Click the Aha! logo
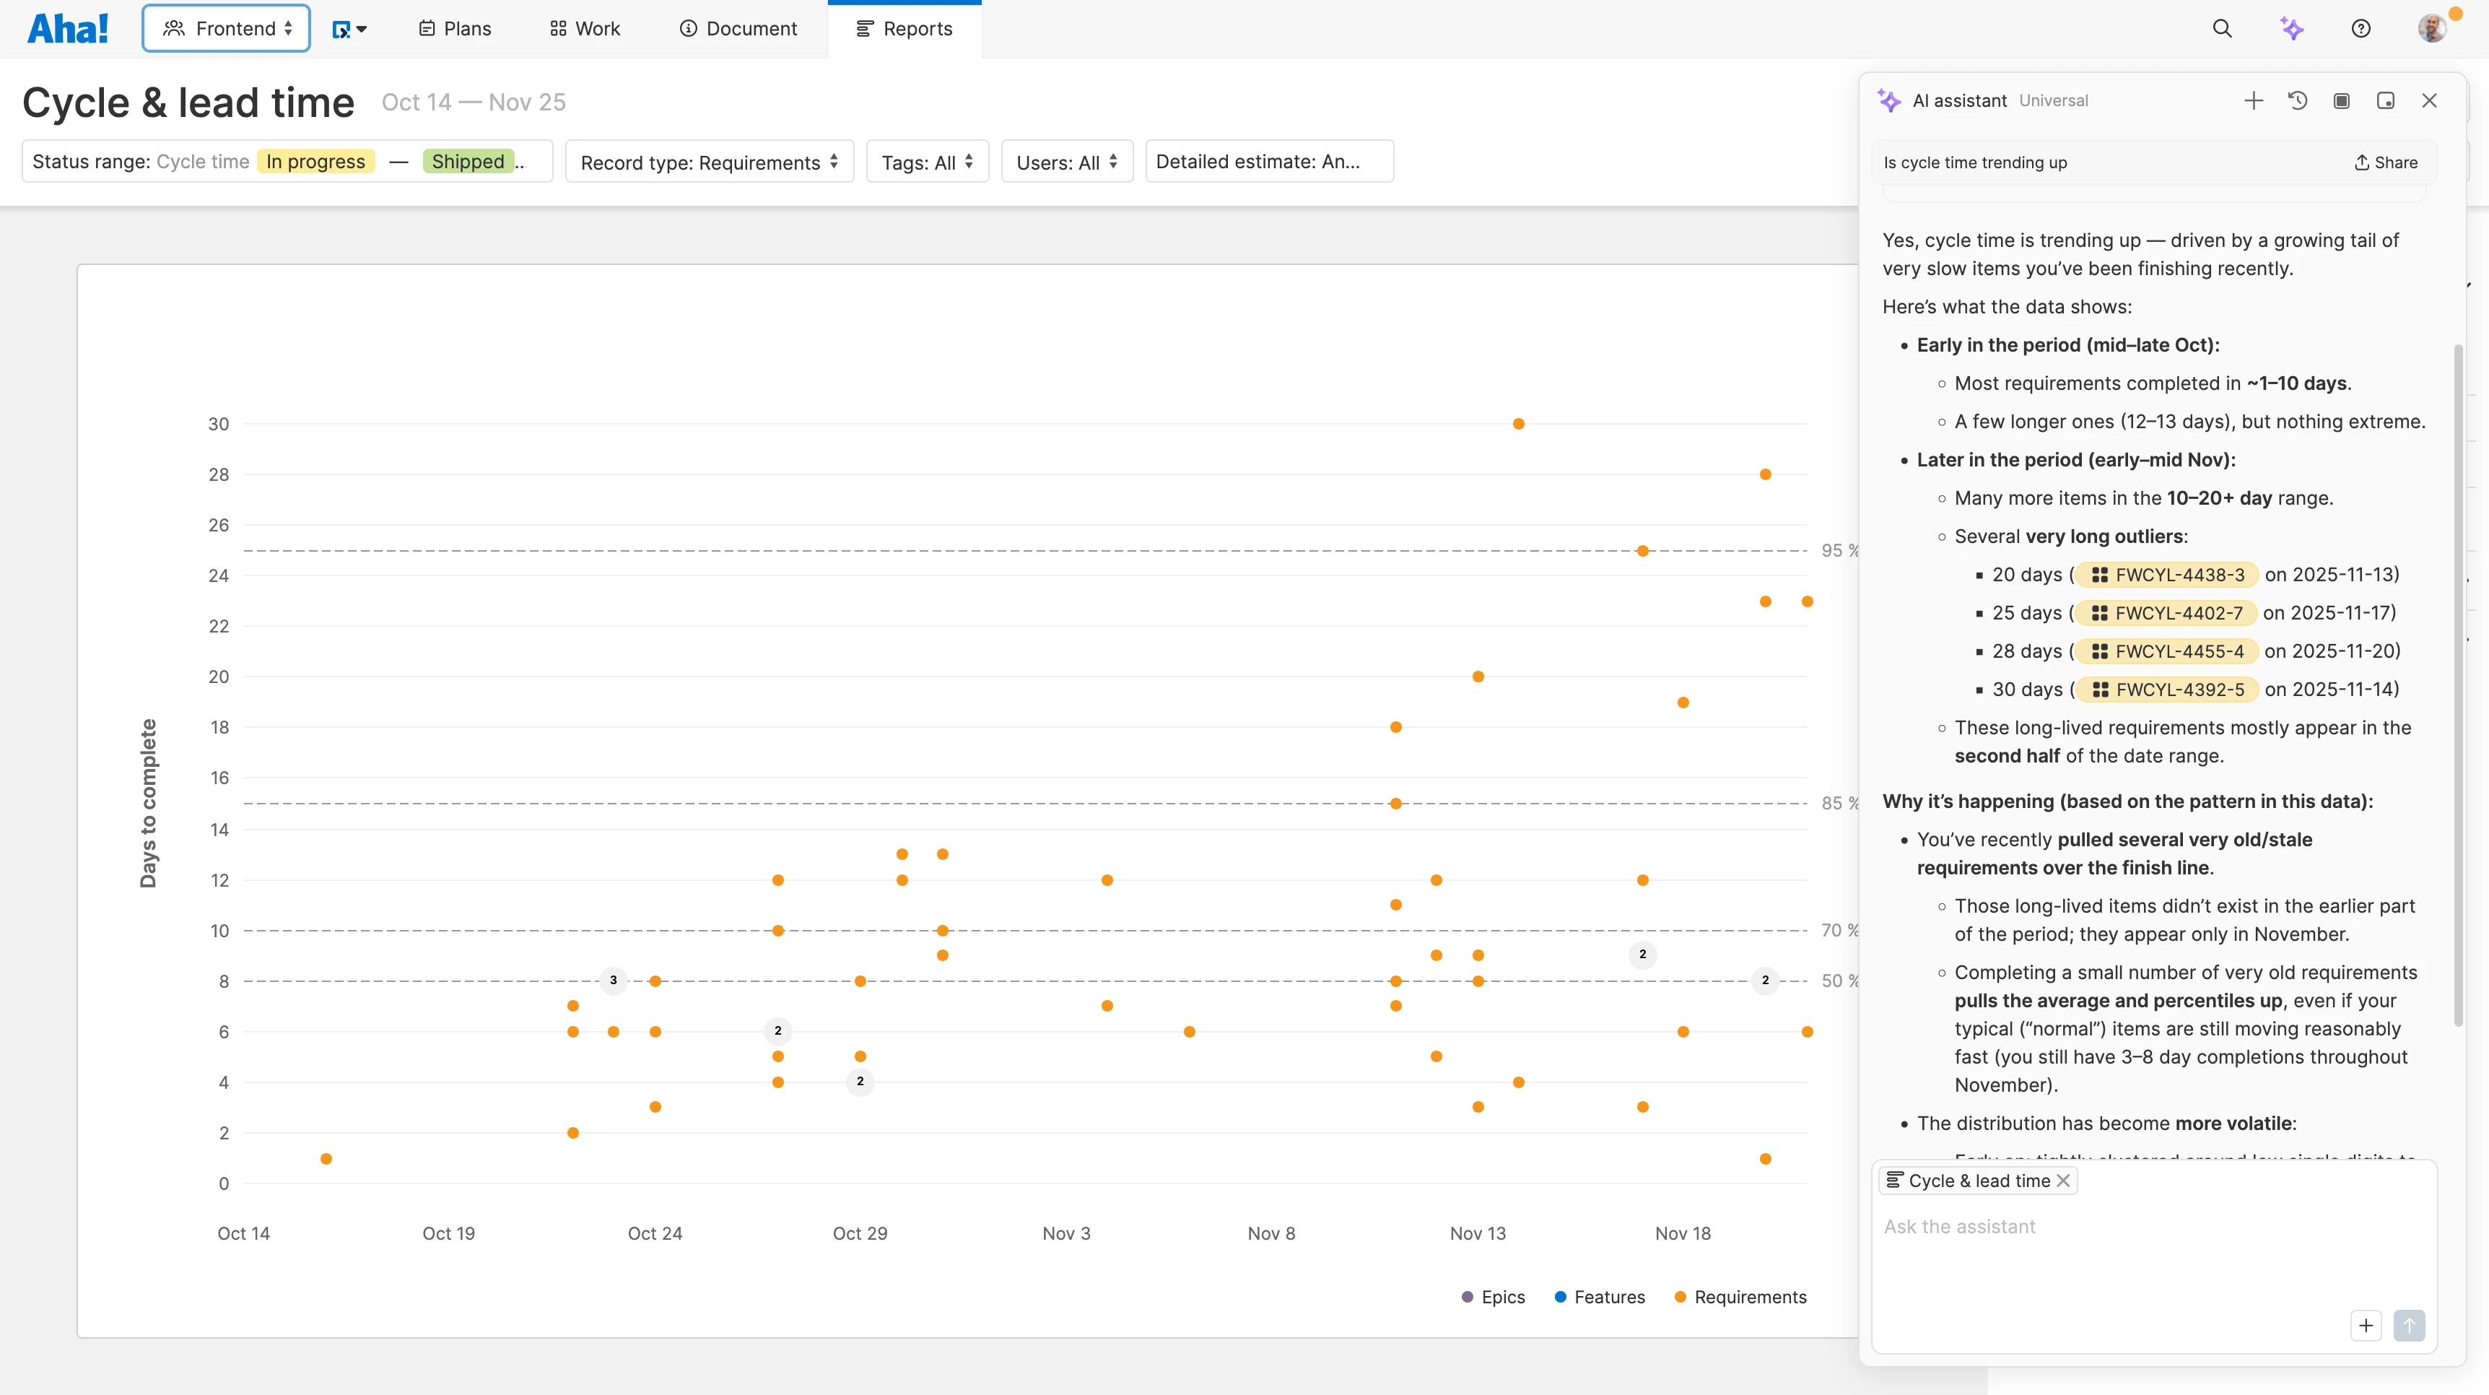 (66, 27)
